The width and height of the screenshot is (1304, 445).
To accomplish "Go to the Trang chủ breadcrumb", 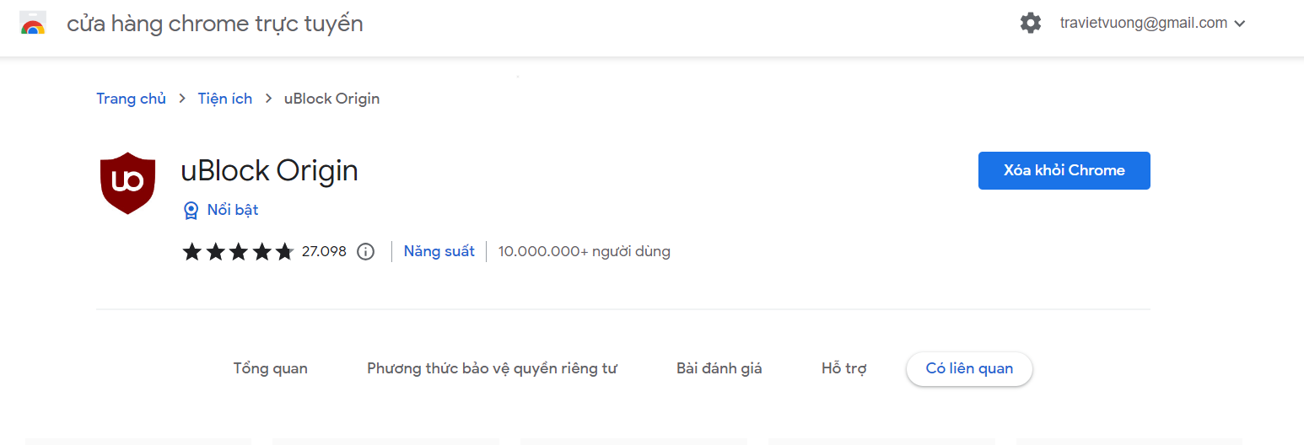I will (131, 99).
